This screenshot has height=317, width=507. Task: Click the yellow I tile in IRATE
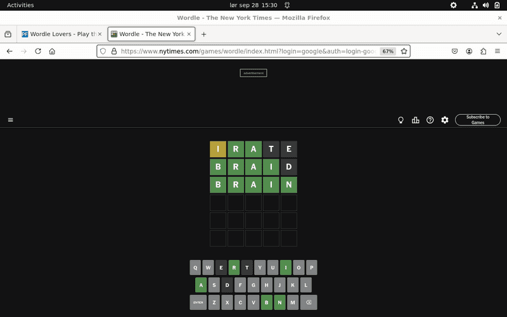(218, 149)
